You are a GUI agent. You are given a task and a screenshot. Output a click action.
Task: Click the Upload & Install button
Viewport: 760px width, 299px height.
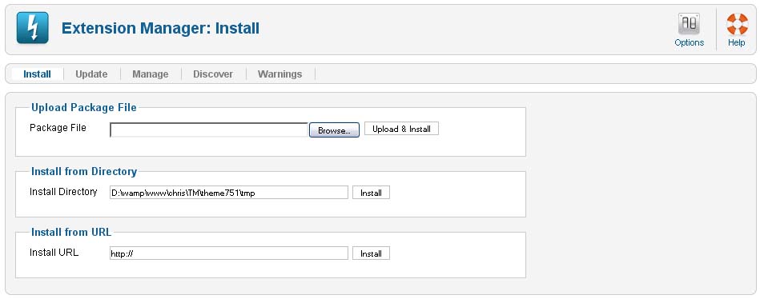click(401, 129)
